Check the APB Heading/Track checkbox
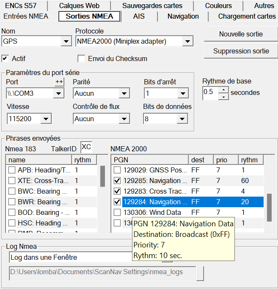Viewport: 278px width, 289px height. click(12, 170)
